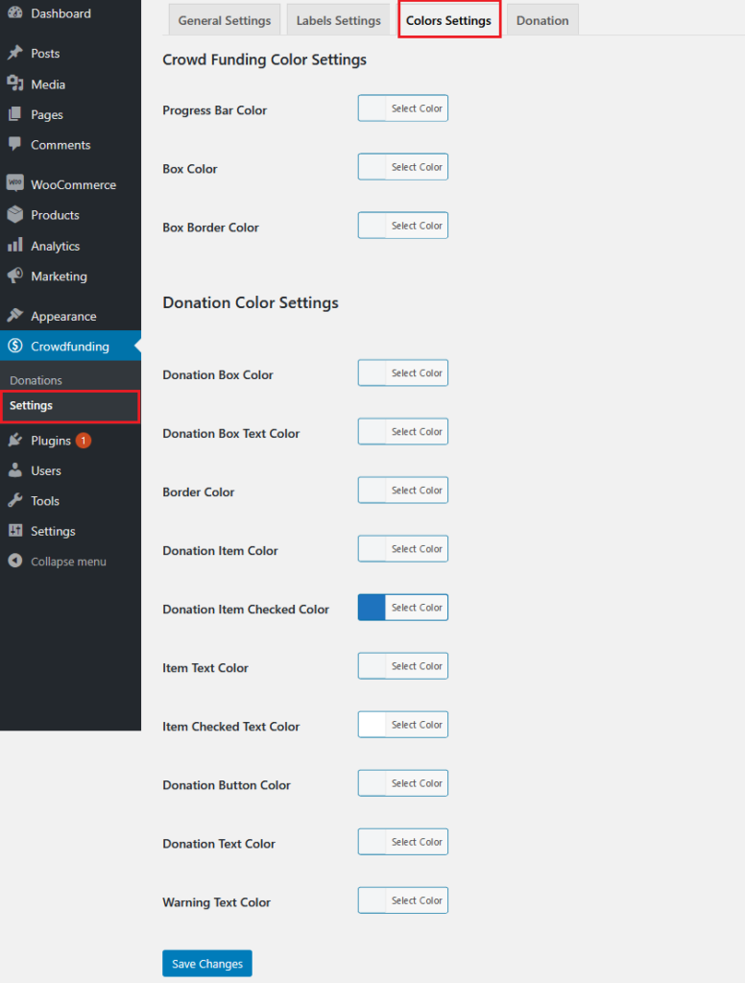Click the Donation Item Checked Color label
Image resolution: width=745 pixels, height=983 pixels.
245,610
